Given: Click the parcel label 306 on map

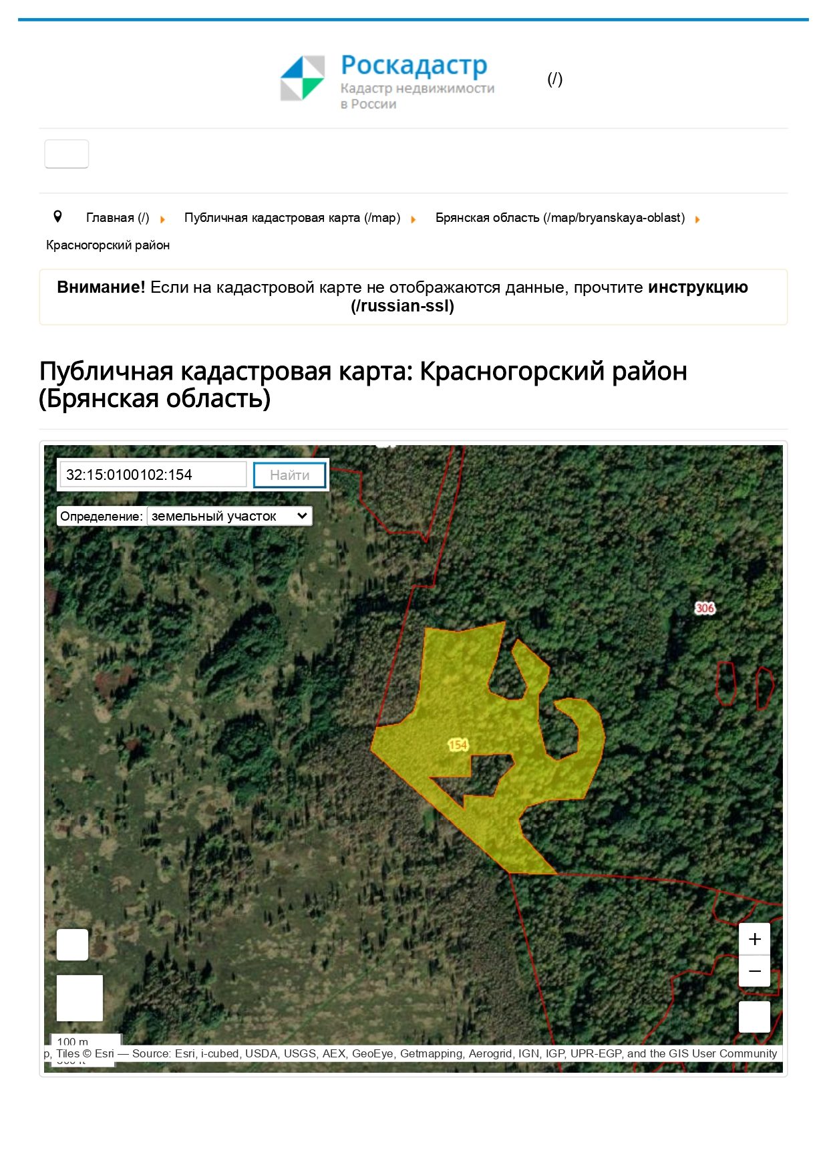Looking at the screenshot, I should (705, 608).
